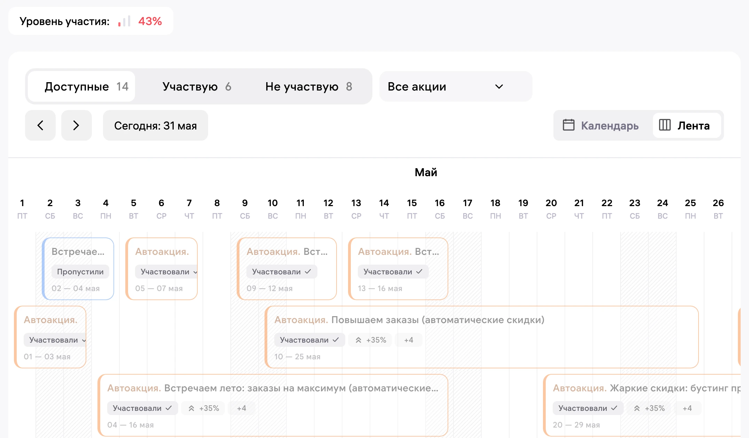Go to next period with right arrow
The width and height of the screenshot is (749, 438).
(x=76, y=125)
